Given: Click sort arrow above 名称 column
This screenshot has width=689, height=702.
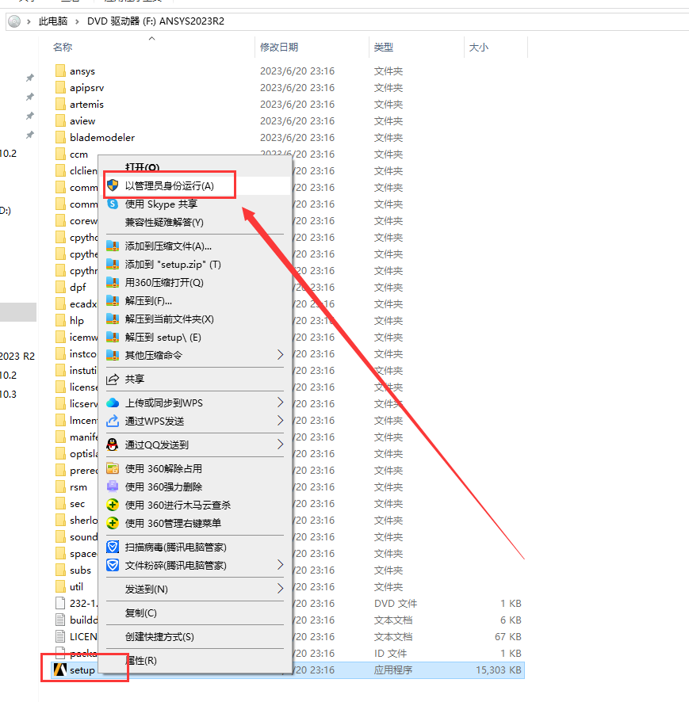Looking at the screenshot, I should click(x=152, y=39).
